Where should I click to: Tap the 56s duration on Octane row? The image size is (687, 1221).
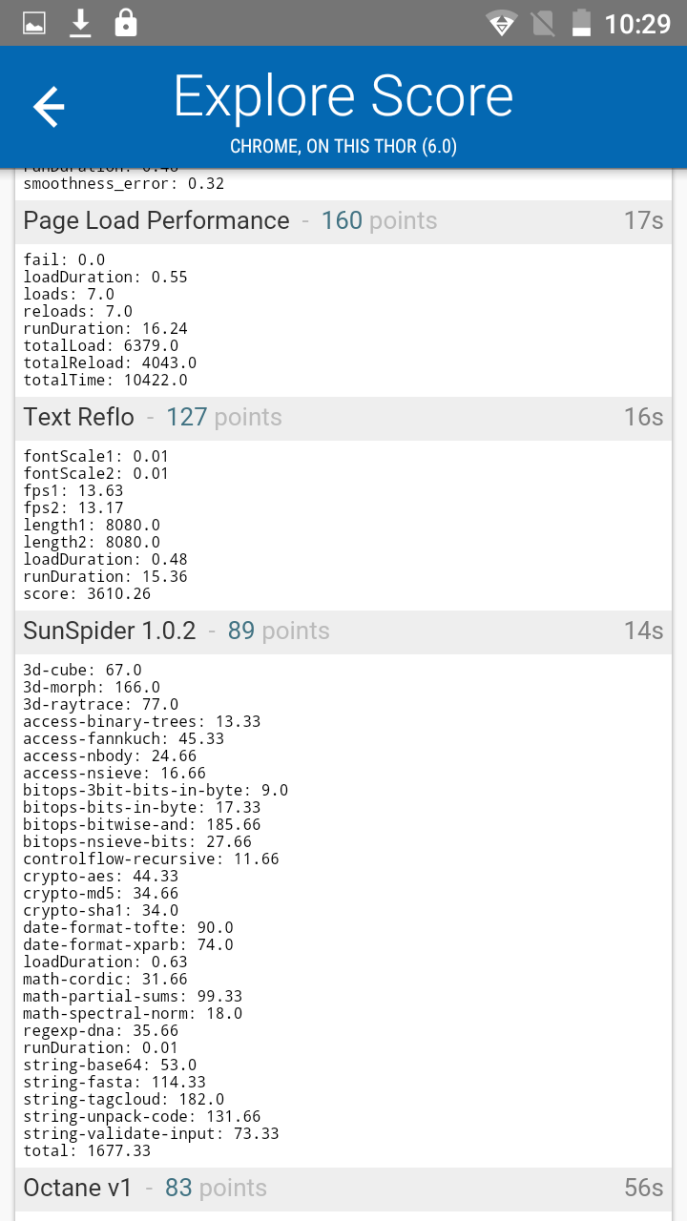coord(643,1189)
